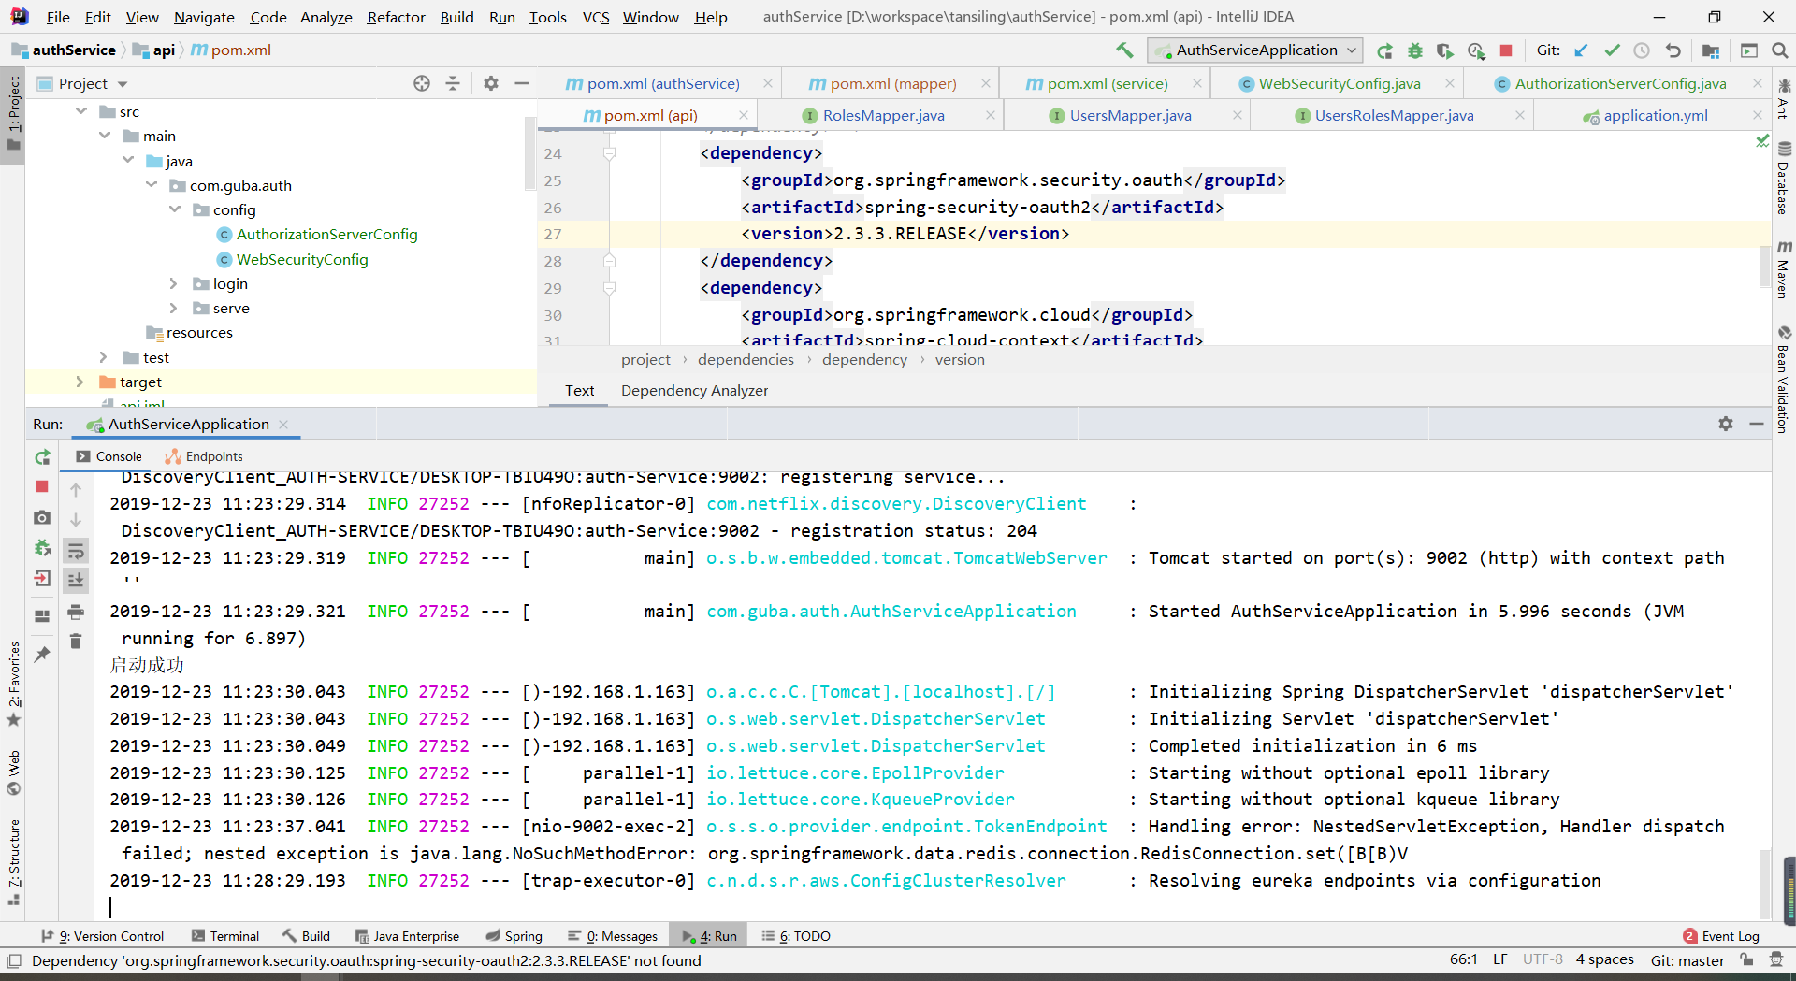Expand the target folder
The width and height of the screenshot is (1796, 981).
(80, 382)
